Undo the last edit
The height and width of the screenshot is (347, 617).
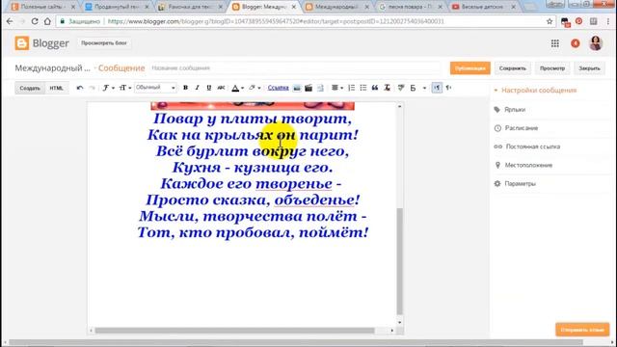click(x=80, y=88)
